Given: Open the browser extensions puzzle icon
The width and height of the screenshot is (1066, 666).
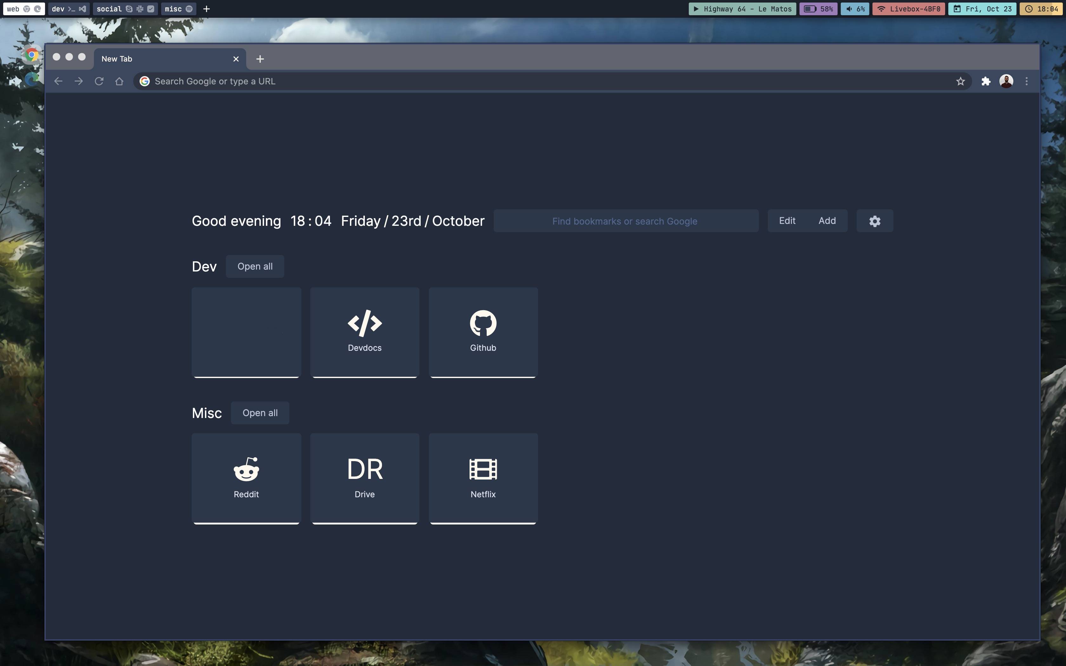Looking at the screenshot, I should (986, 82).
